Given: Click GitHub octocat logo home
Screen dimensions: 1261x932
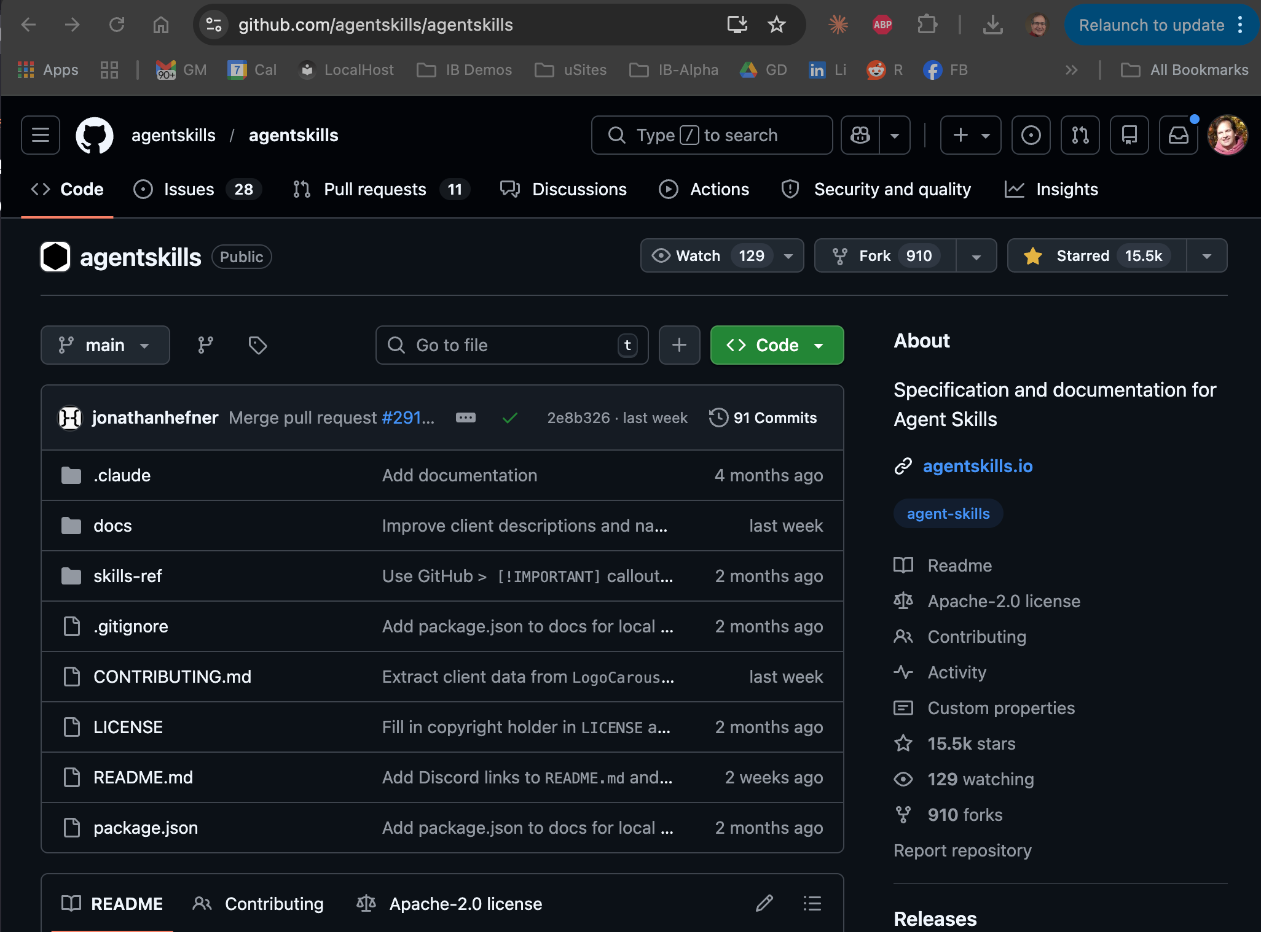Looking at the screenshot, I should coord(94,135).
